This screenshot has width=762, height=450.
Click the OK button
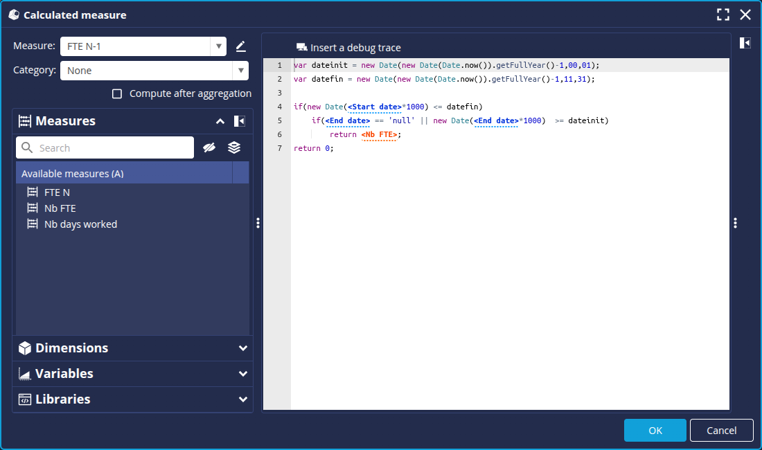[655, 431]
